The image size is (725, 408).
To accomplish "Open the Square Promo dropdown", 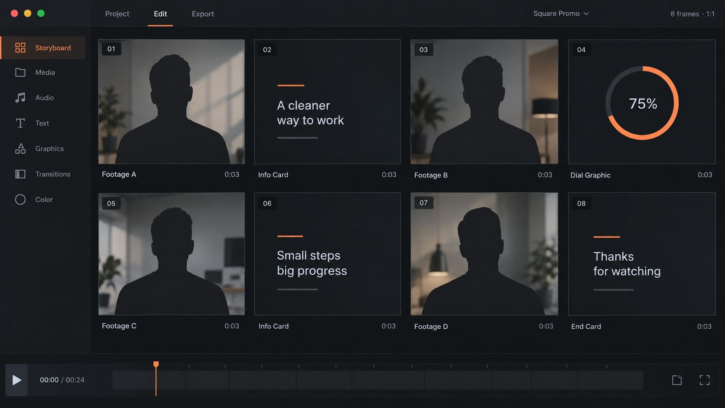I will [561, 13].
